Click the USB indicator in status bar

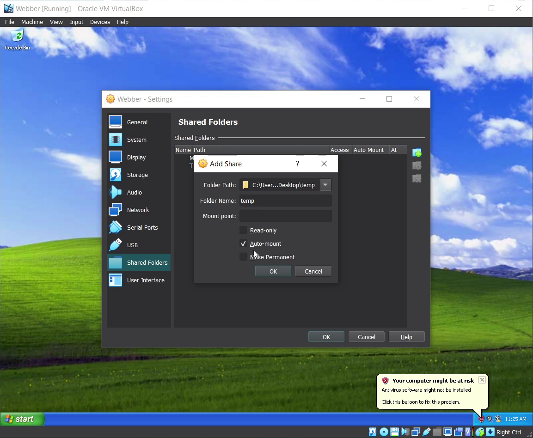click(x=426, y=432)
